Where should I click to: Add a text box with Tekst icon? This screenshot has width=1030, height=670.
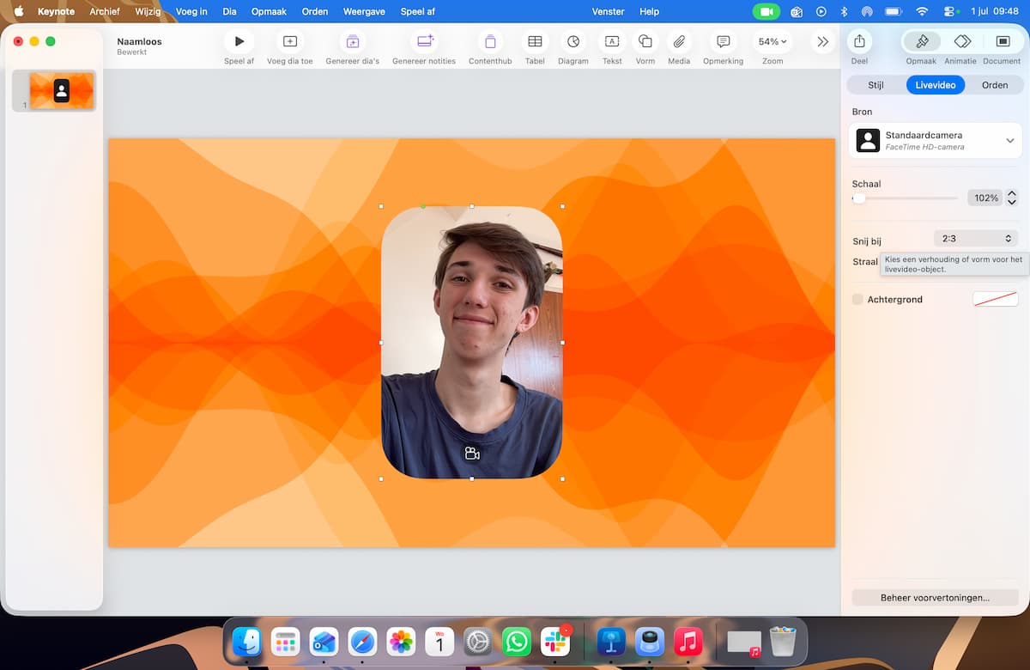coord(612,41)
